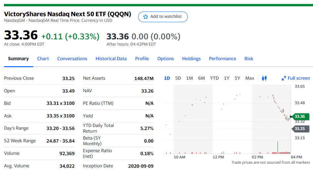
Task: Click the Open value 33.49
Action: click(x=68, y=91)
